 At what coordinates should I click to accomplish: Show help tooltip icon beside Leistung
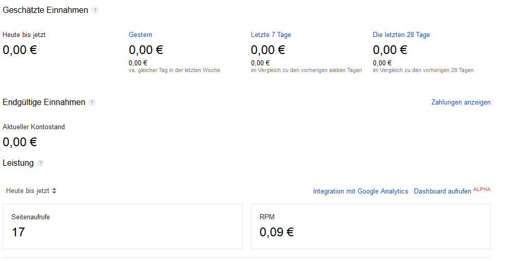pyautogui.click(x=41, y=163)
